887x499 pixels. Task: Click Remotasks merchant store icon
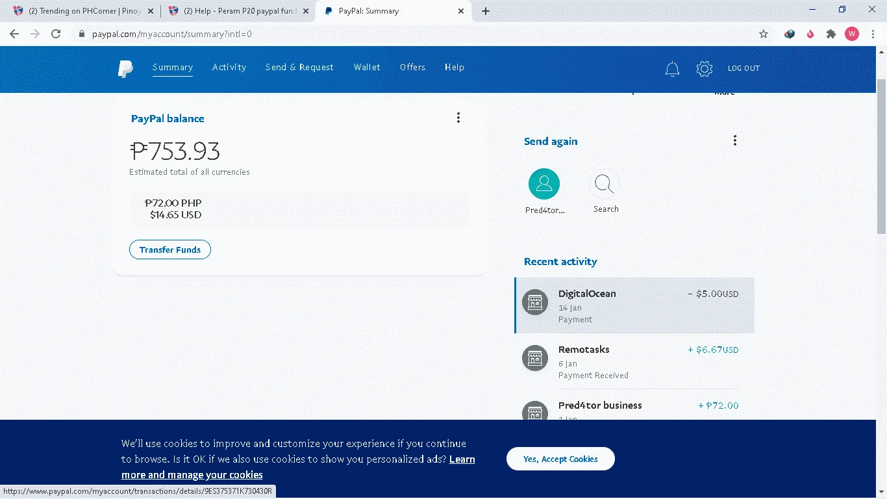(535, 358)
